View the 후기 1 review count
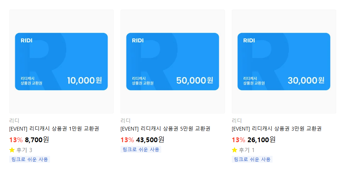Image resolution: width=341 pixels, height=179 pixels. (247, 150)
